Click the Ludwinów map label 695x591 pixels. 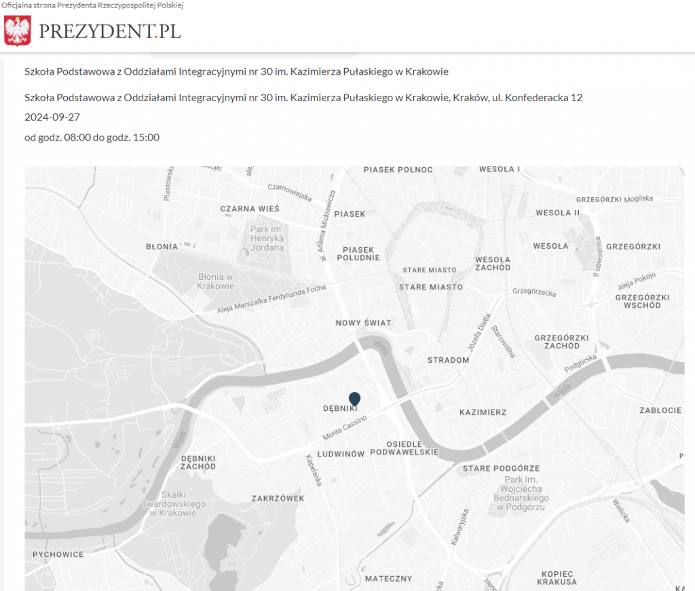(x=341, y=454)
